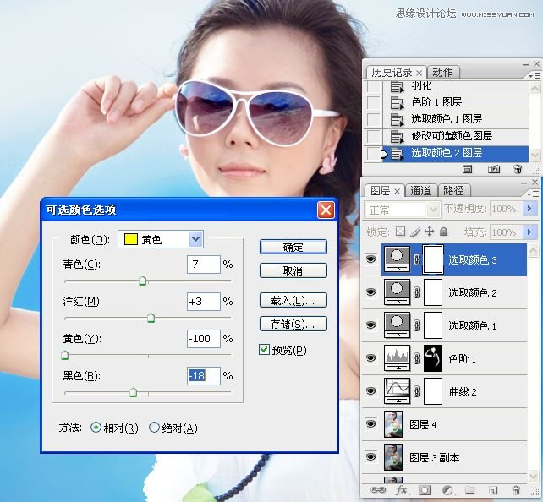Select the 绝对 method radio button

(154, 428)
